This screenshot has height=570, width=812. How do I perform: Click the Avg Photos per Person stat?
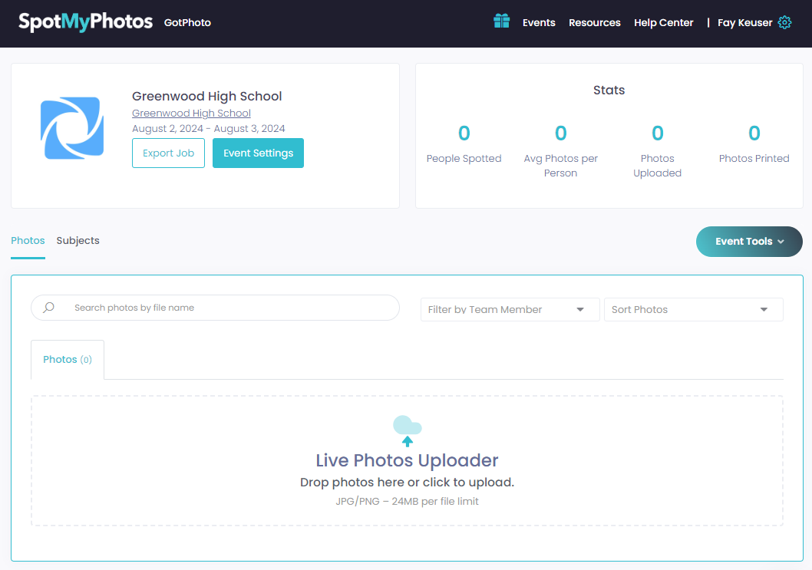pyautogui.click(x=560, y=151)
